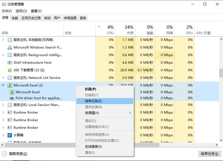Click the child Microsoft Excel process icon

(x=12, y=92)
